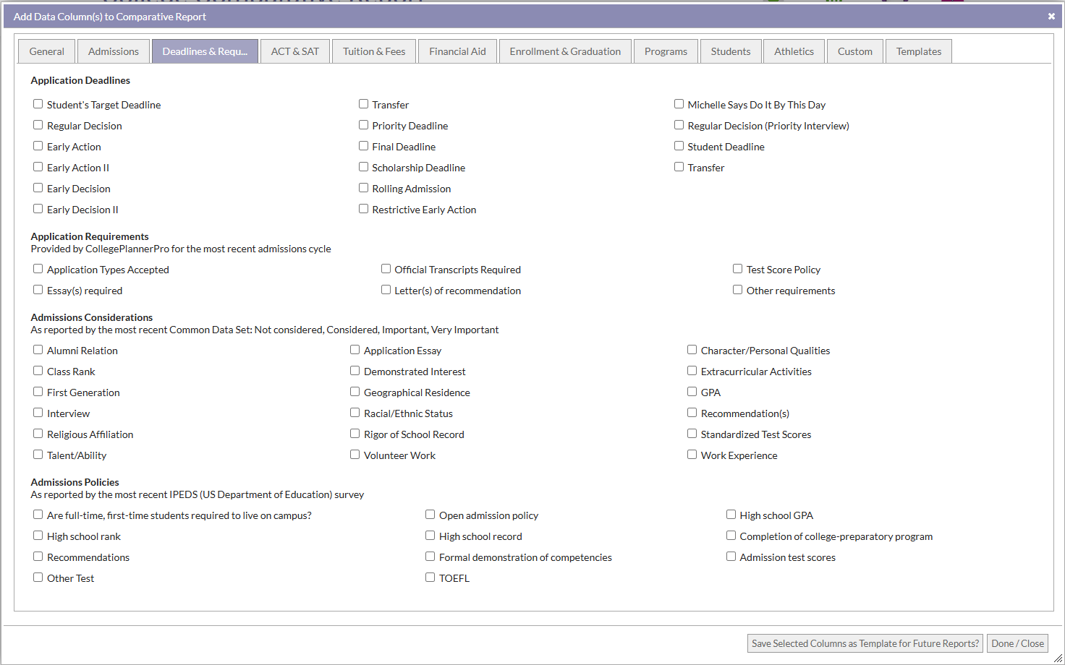Open the Enrollment & Graduation tab
1065x665 pixels.
pyautogui.click(x=565, y=51)
